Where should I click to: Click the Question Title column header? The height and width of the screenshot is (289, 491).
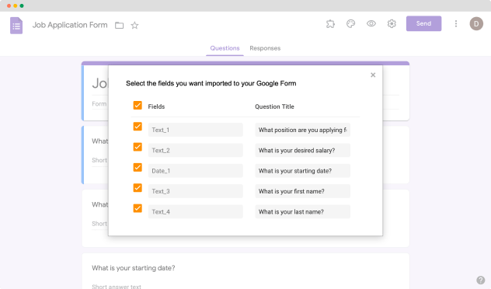tap(274, 106)
